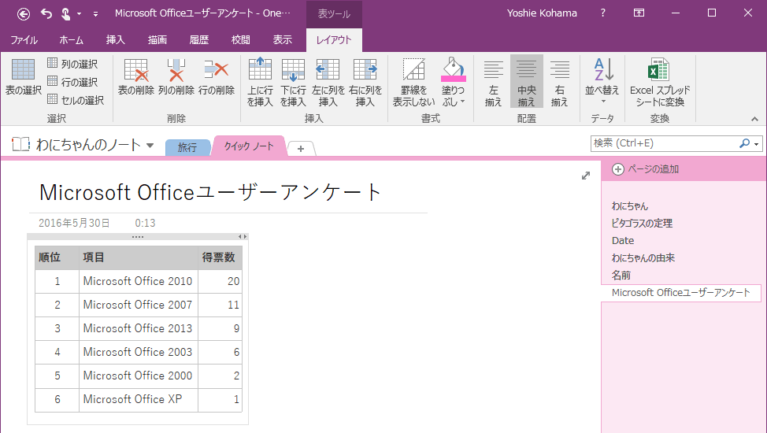Viewport: 767px width, 433px height.
Task: Select the whole table (表の選択)
Action: pos(23,77)
